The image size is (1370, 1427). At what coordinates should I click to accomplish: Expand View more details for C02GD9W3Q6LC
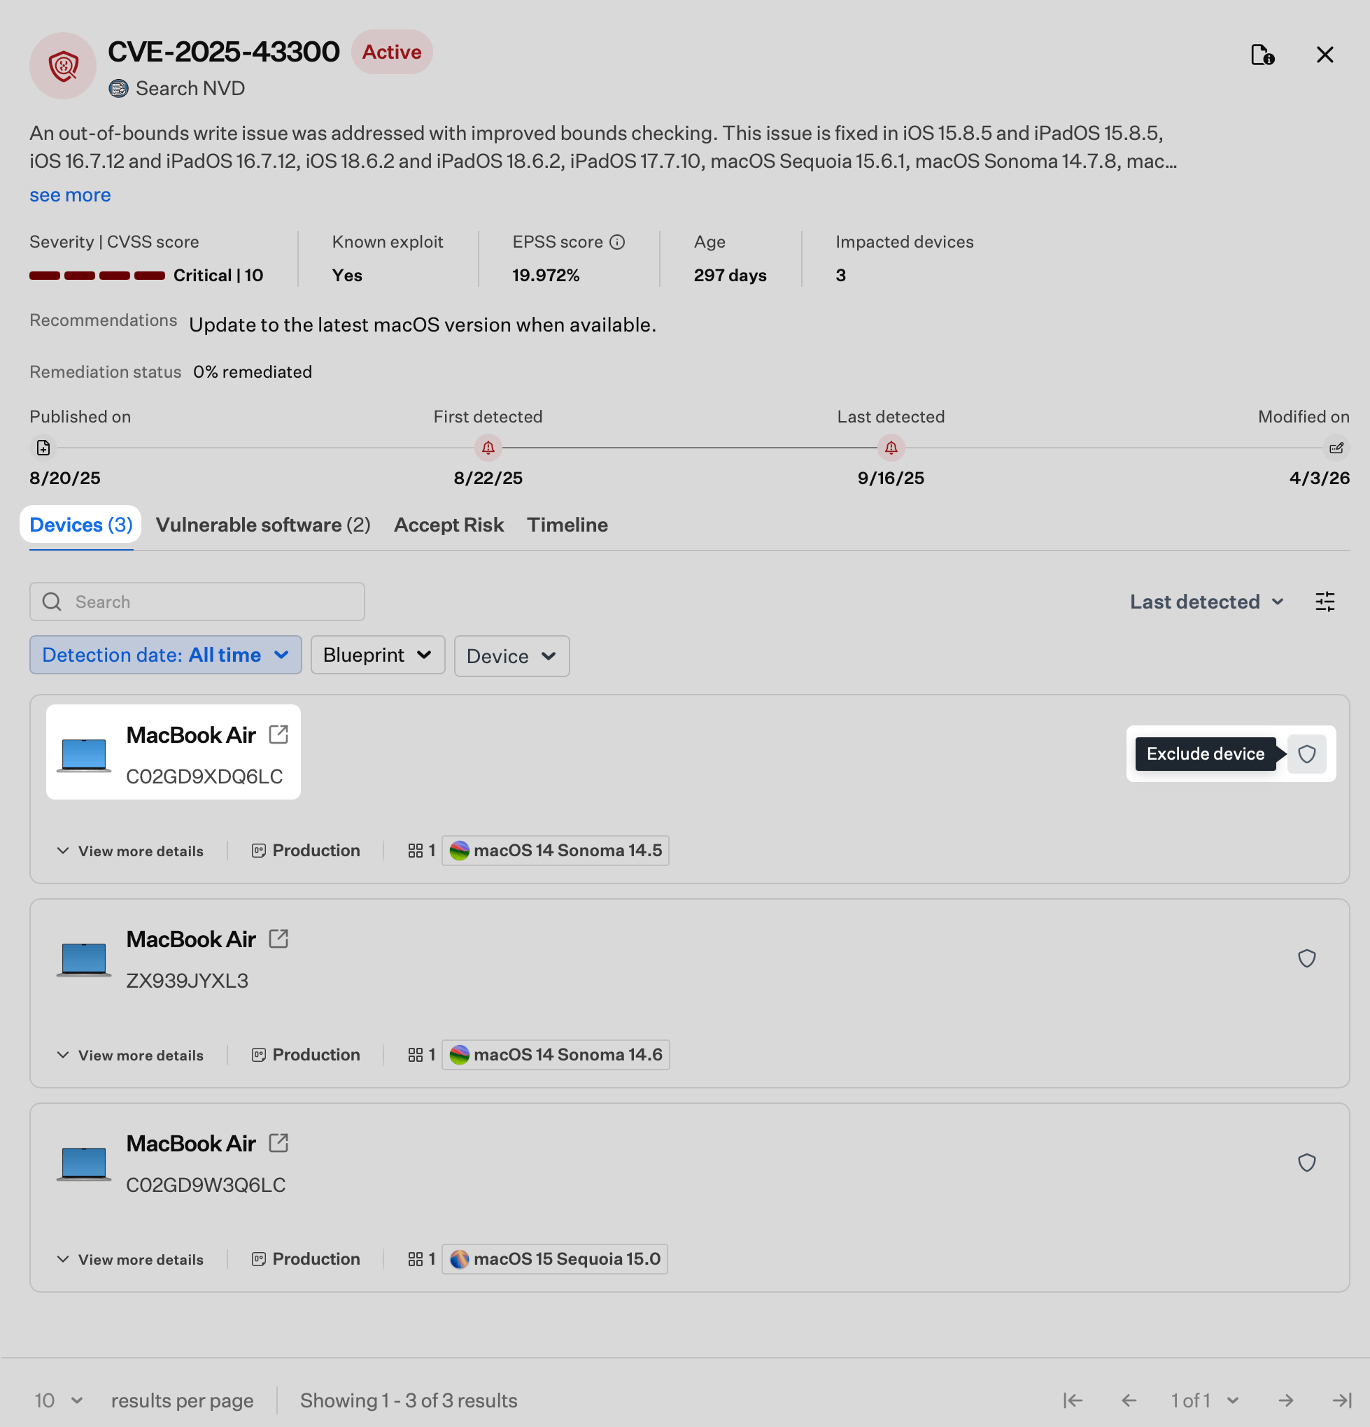point(130,1260)
